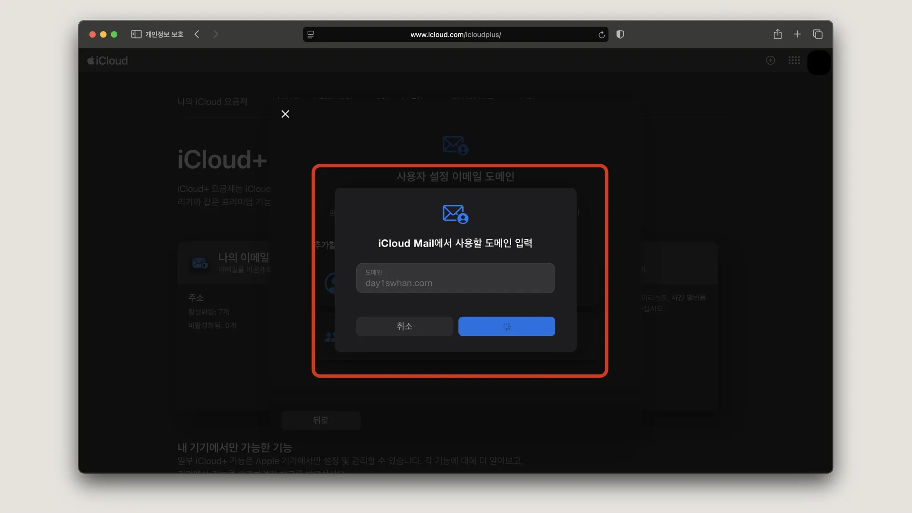Viewport: 912px width, 513px height.
Task: Go back with the Safari back arrow
Action: [x=197, y=34]
